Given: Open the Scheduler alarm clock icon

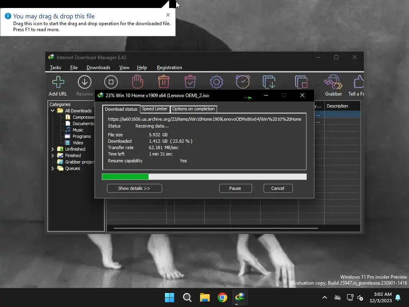Looking at the screenshot, I should [x=242, y=82].
